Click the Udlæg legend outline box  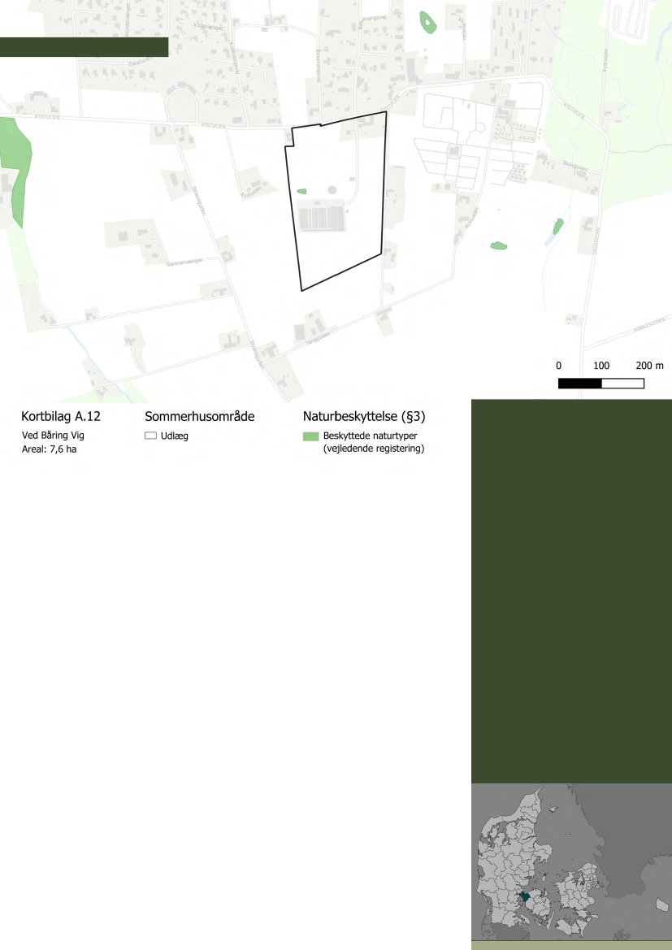150,436
